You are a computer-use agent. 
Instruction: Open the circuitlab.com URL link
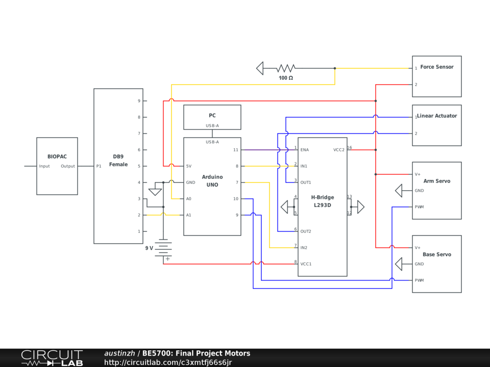[x=168, y=362]
